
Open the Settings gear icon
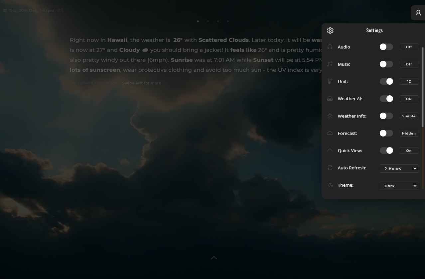coord(330,30)
